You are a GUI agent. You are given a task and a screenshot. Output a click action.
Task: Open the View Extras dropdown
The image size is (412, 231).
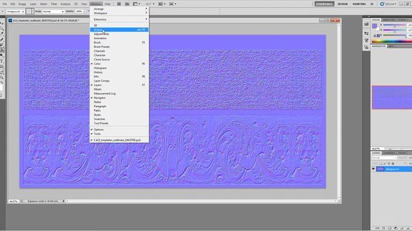click(x=136, y=4)
